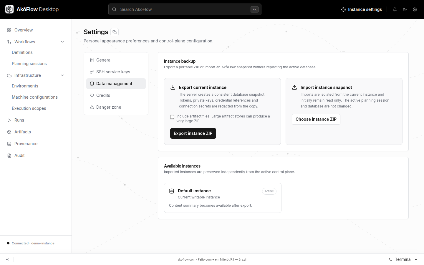This screenshot has height=265, width=424.
Task: Collapse sidebar with double-chevron icon
Action: (x=7, y=259)
